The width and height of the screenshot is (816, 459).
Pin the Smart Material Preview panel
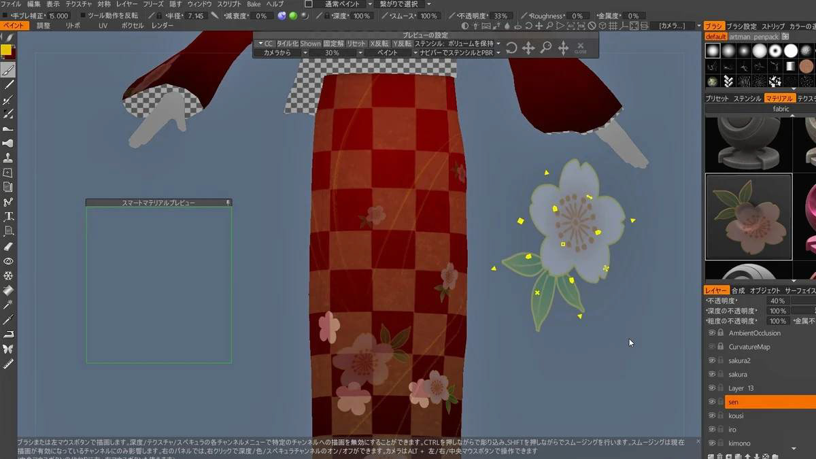(x=228, y=203)
